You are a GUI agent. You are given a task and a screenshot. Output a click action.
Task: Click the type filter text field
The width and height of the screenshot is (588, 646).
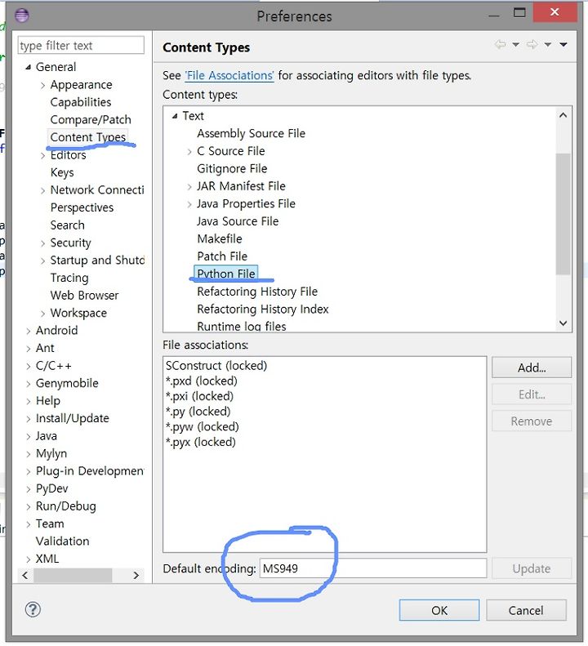[x=81, y=45]
